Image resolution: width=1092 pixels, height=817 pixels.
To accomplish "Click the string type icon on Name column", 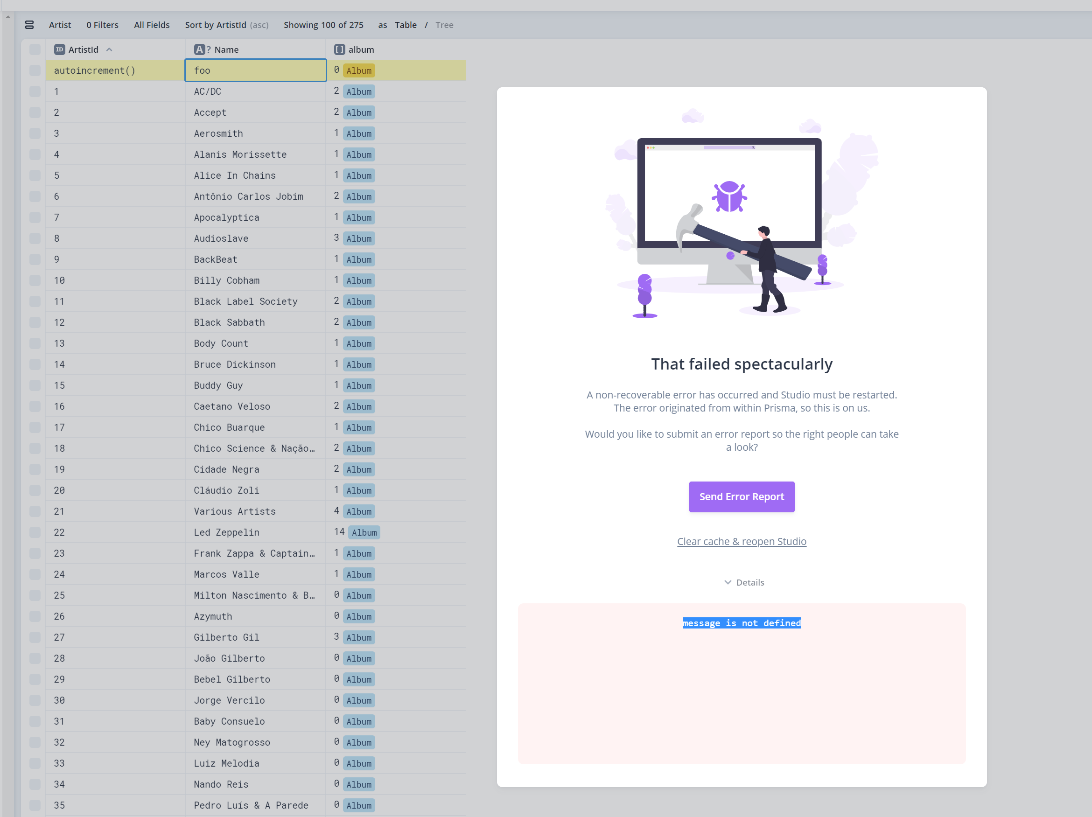I will [x=199, y=49].
